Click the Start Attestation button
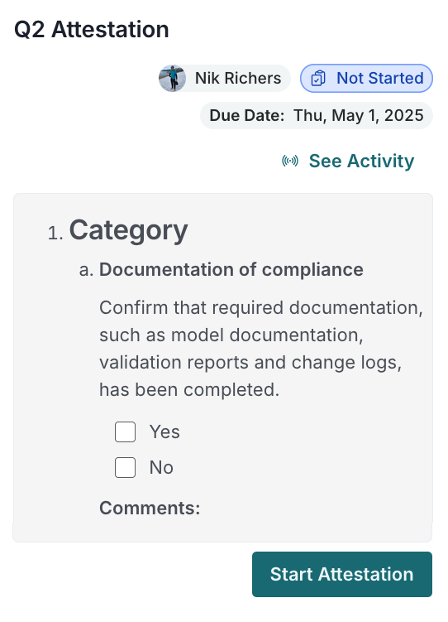Image resolution: width=448 pixels, height=622 pixels. (x=342, y=574)
